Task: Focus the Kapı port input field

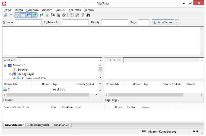Action: [x=144, y=22]
